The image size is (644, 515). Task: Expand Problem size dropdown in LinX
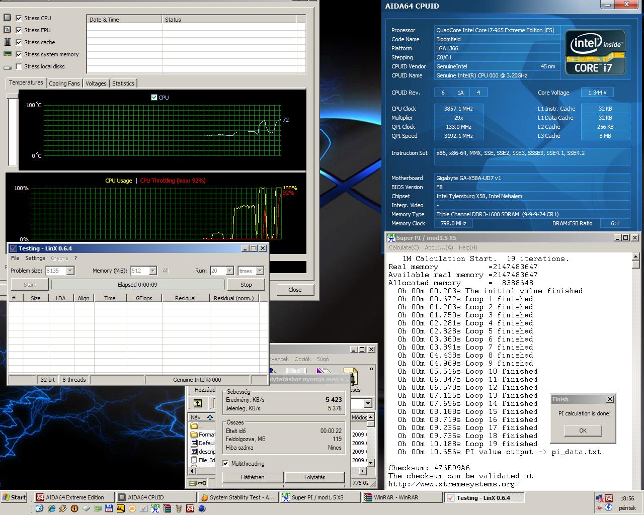[x=70, y=271]
